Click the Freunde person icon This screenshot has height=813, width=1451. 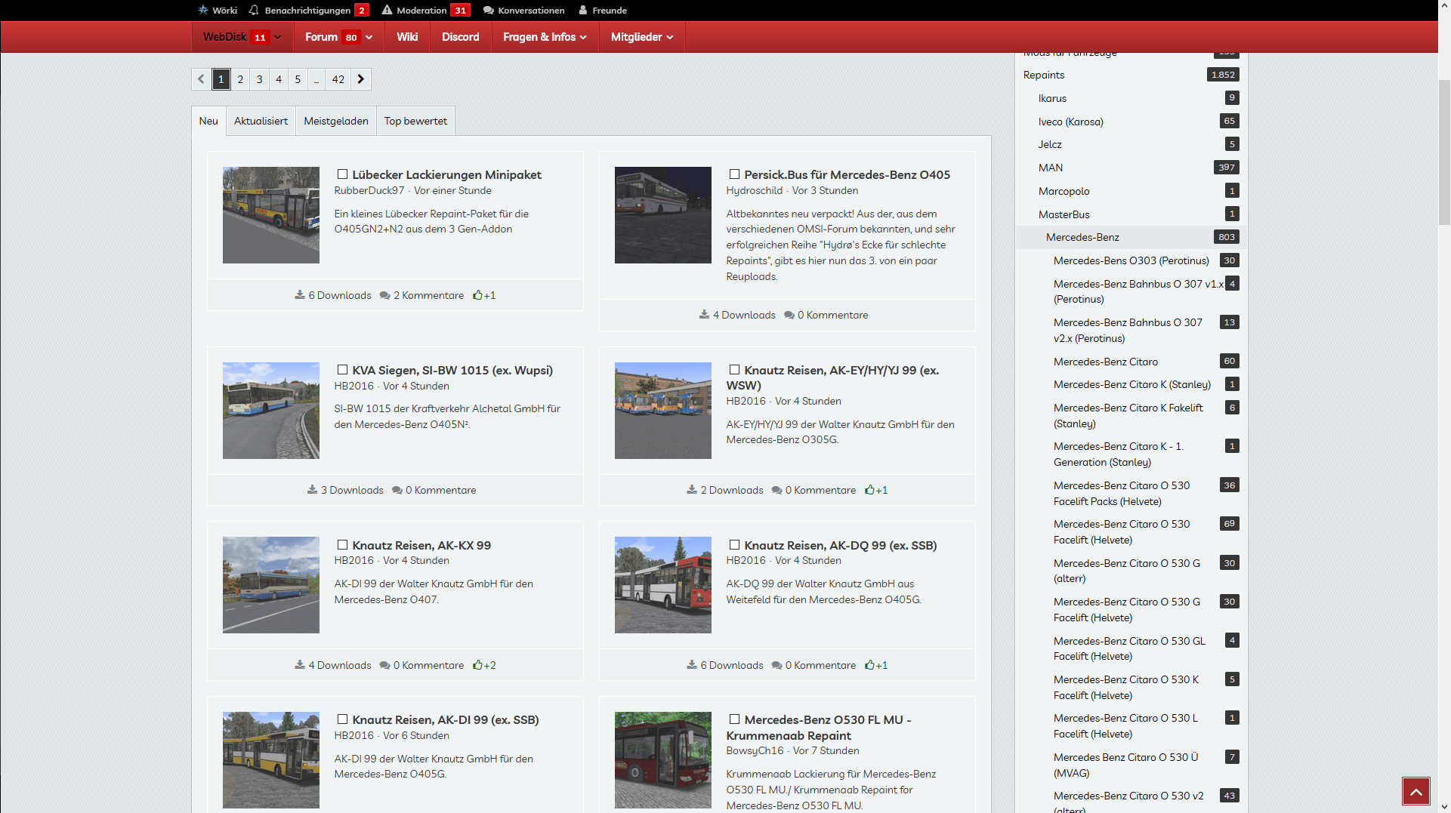582,10
